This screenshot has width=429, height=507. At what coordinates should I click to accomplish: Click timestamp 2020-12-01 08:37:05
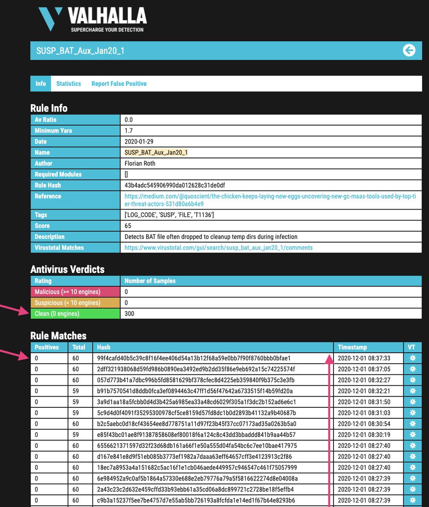pos(364,369)
